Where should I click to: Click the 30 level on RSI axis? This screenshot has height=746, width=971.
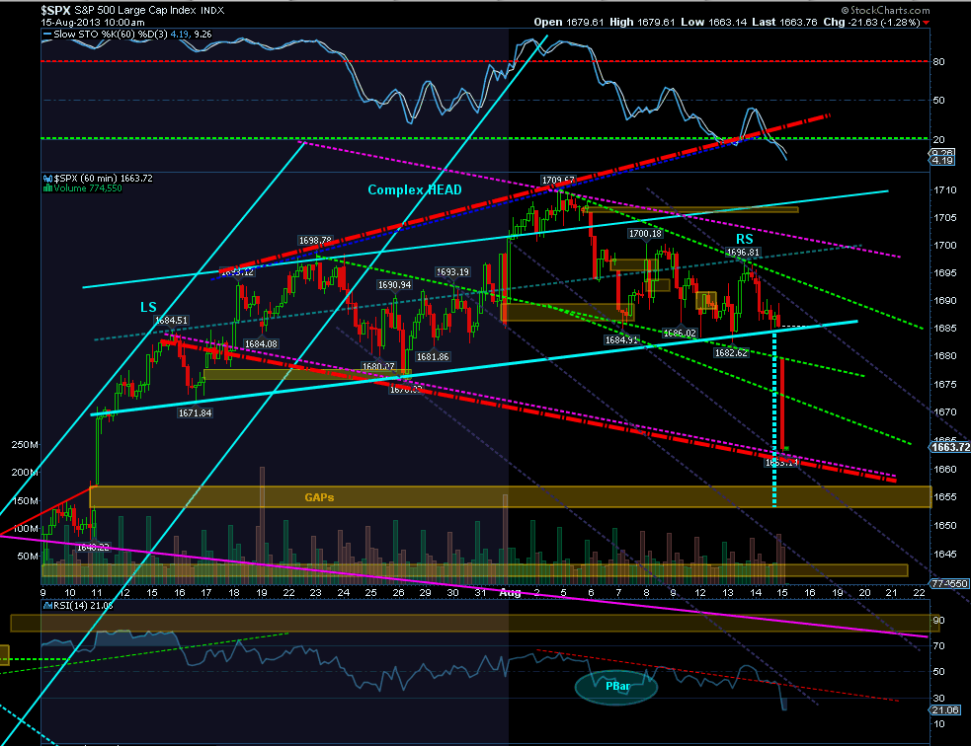(x=938, y=699)
